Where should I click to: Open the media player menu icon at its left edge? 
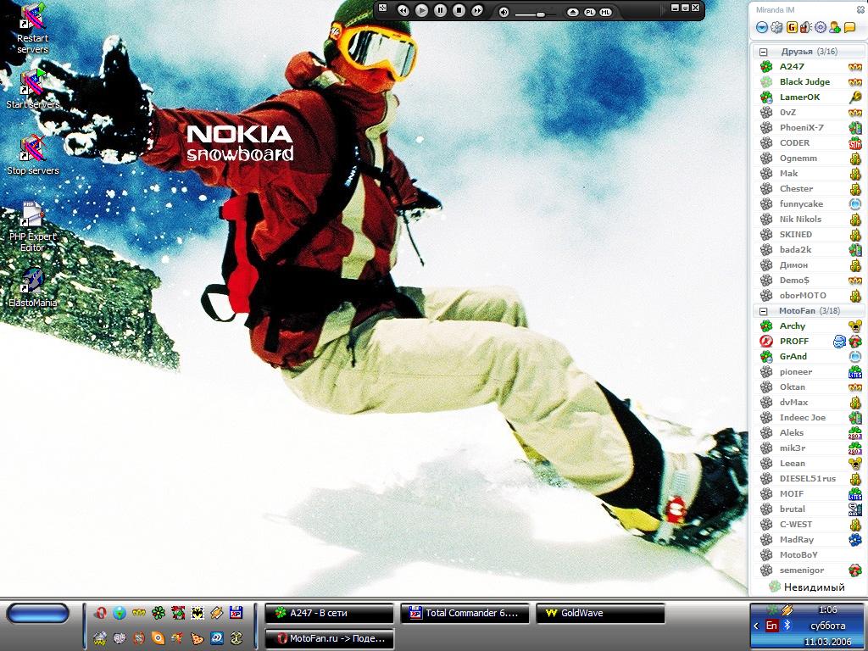tap(382, 8)
